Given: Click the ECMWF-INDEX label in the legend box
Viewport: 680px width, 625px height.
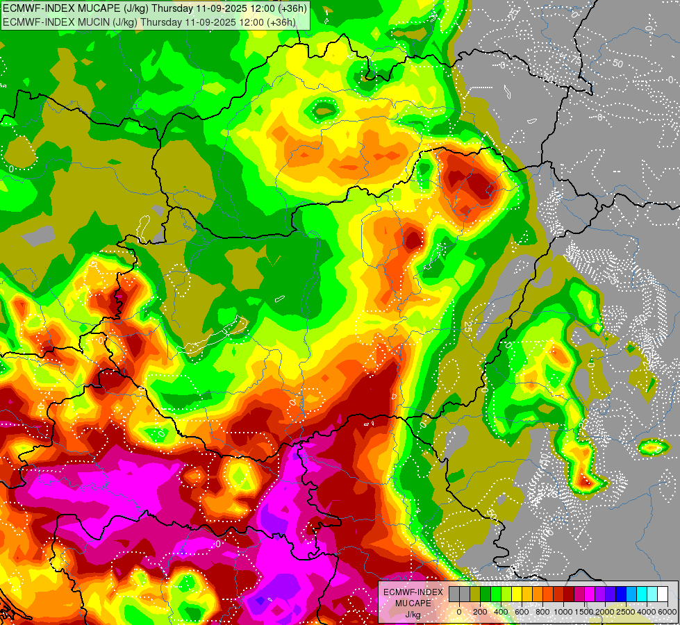Looking at the screenshot, I should coord(413,592).
